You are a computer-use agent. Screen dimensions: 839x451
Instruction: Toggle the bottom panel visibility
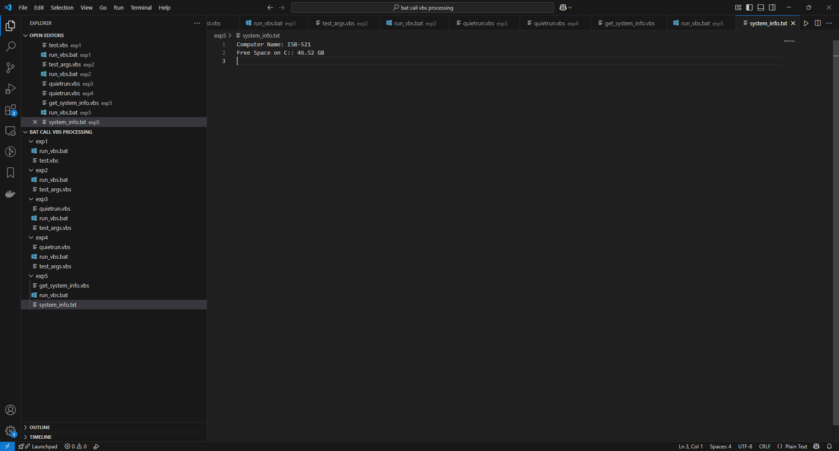(x=761, y=7)
